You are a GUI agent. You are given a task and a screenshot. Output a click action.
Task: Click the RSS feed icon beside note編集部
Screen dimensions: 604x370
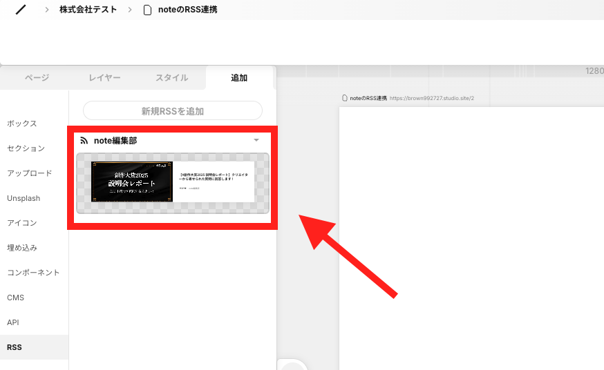tap(84, 141)
